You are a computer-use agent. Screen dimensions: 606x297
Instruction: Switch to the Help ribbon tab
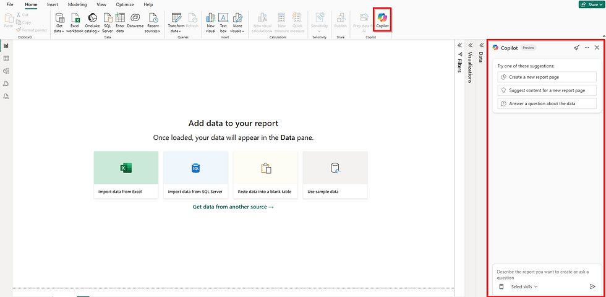[148, 5]
